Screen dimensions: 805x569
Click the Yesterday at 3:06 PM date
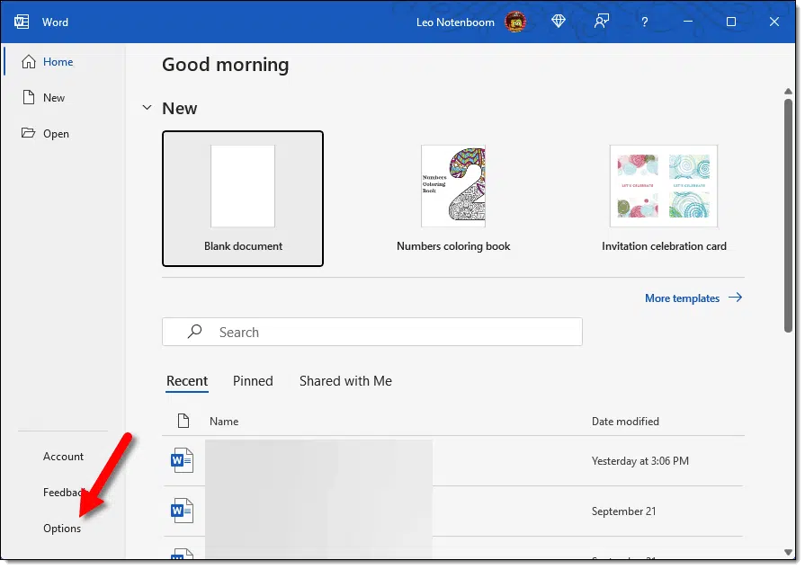point(640,461)
